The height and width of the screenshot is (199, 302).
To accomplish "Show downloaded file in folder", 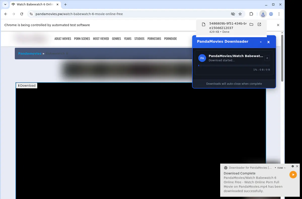I will click(251, 24).
